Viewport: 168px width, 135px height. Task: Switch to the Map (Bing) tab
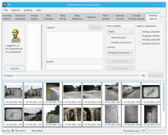(x=63, y=17)
